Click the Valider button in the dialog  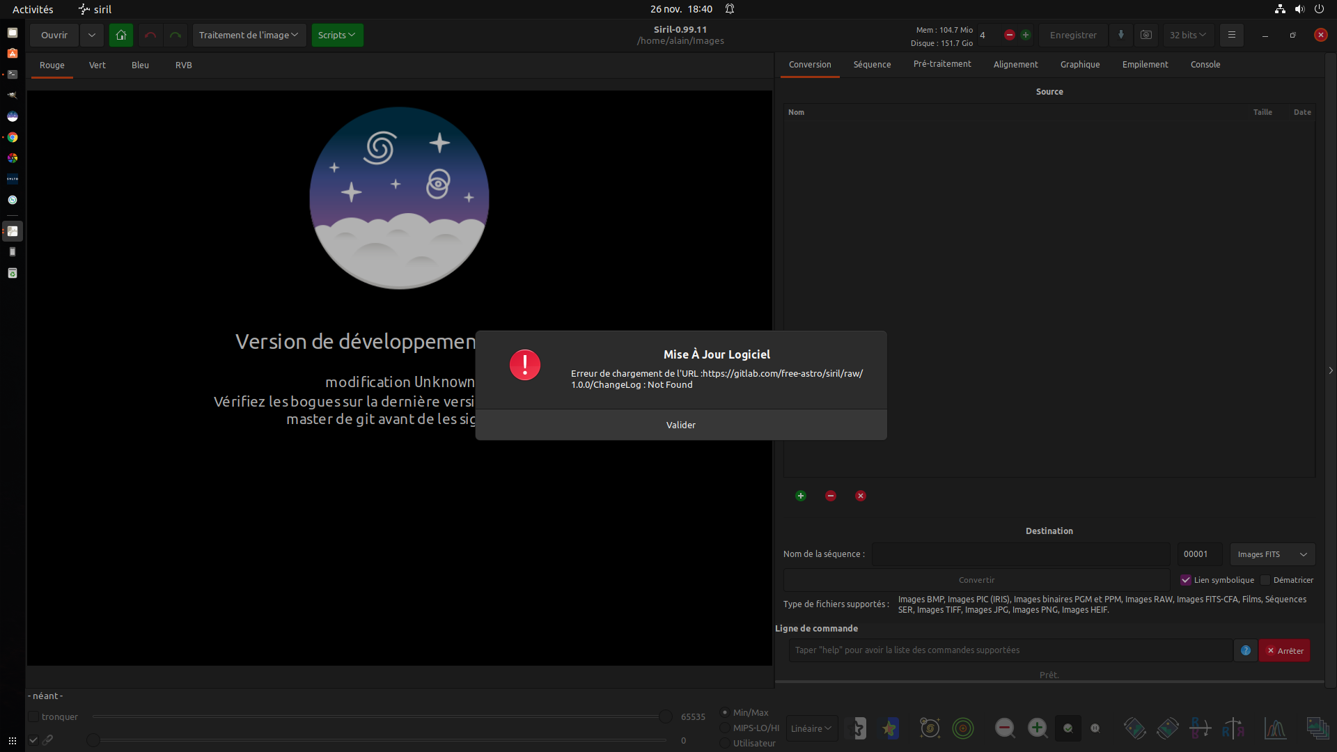coord(680,425)
